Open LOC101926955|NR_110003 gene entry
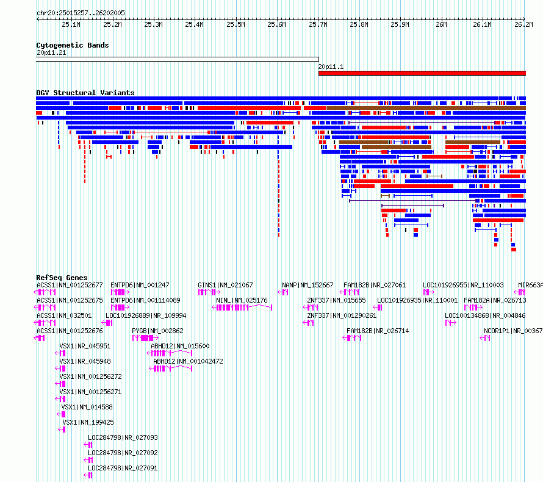The height and width of the screenshot is (482, 543). 463,285
